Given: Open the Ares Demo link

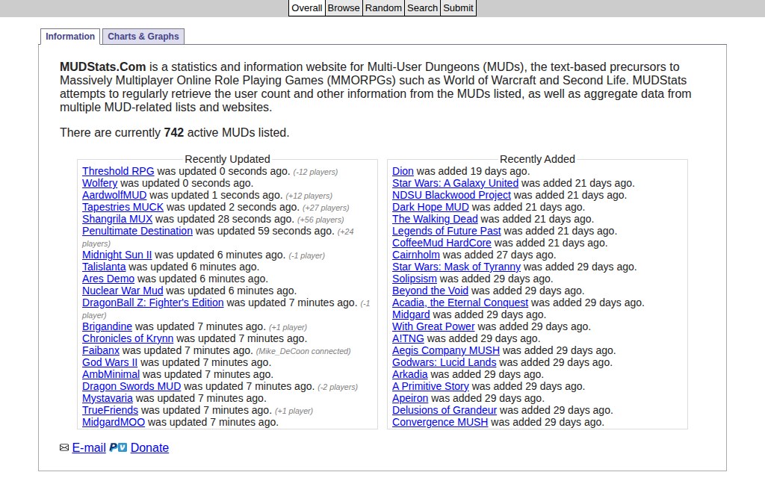Looking at the screenshot, I should point(108,279).
